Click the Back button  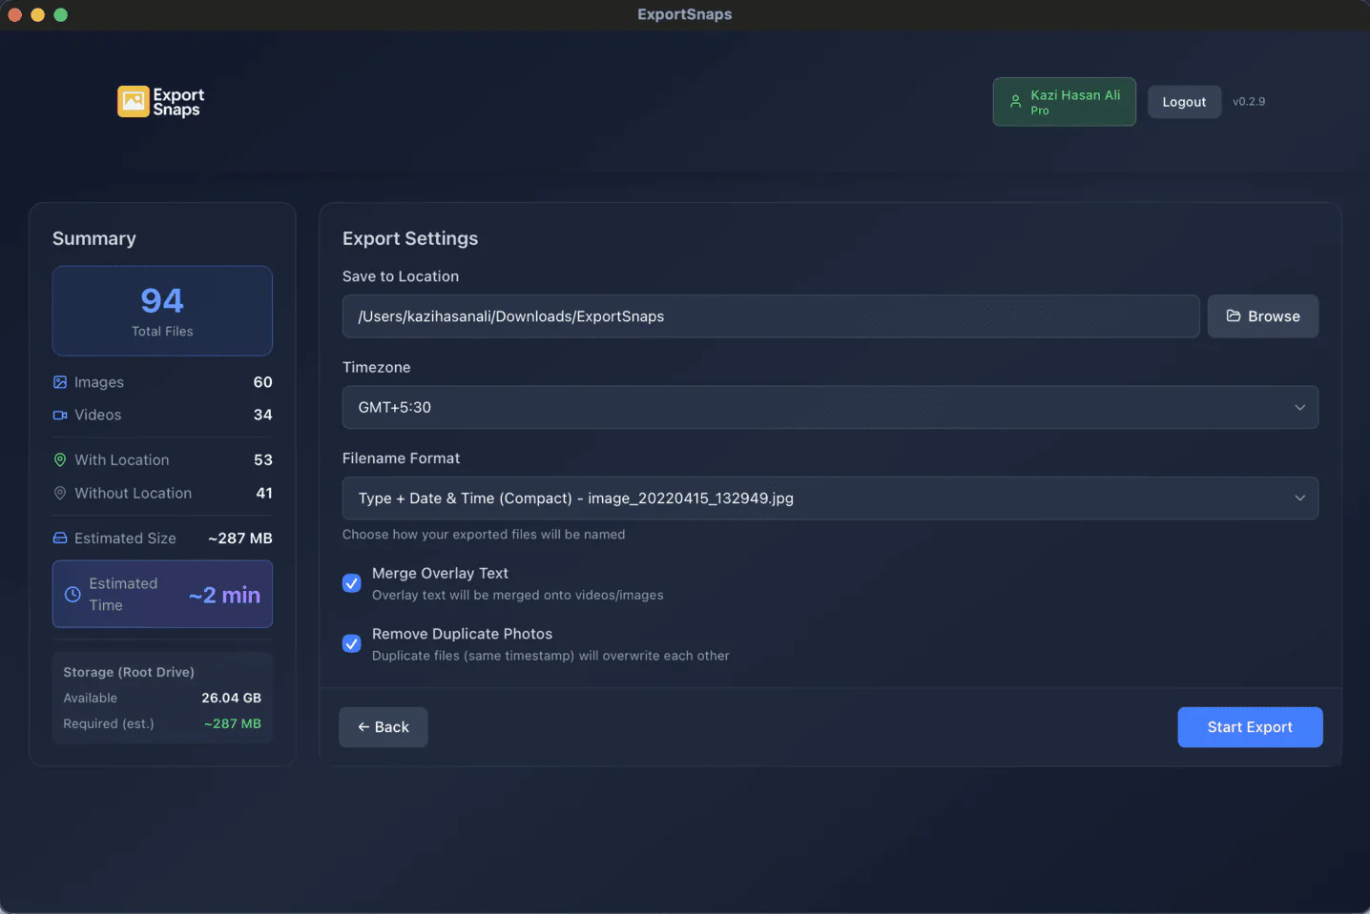coord(383,726)
